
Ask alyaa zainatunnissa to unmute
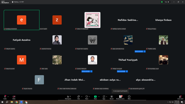tap(139, 51)
